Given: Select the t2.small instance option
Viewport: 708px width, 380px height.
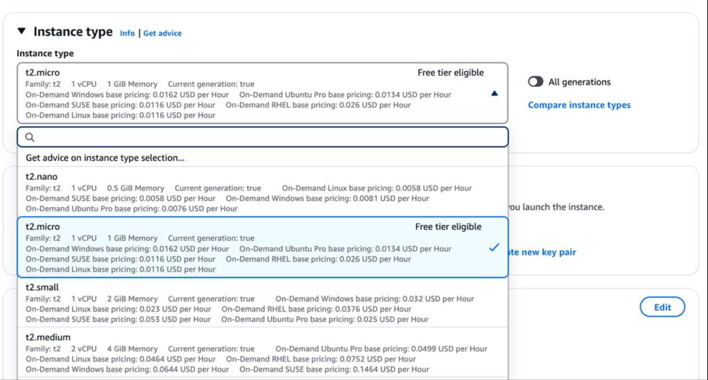Looking at the screenshot, I should click(x=42, y=287).
